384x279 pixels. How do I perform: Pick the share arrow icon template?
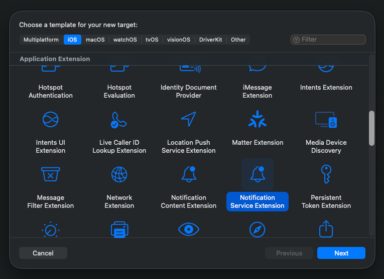(326, 229)
